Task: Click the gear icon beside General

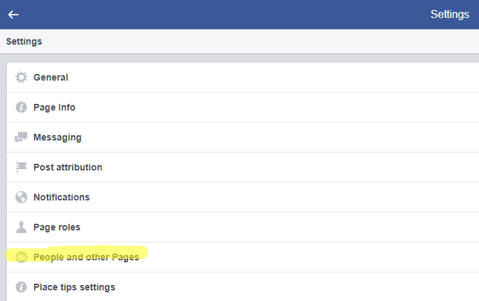Action: click(x=21, y=77)
